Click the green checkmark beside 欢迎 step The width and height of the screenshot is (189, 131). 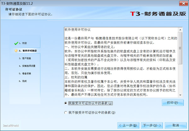(15, 43)
